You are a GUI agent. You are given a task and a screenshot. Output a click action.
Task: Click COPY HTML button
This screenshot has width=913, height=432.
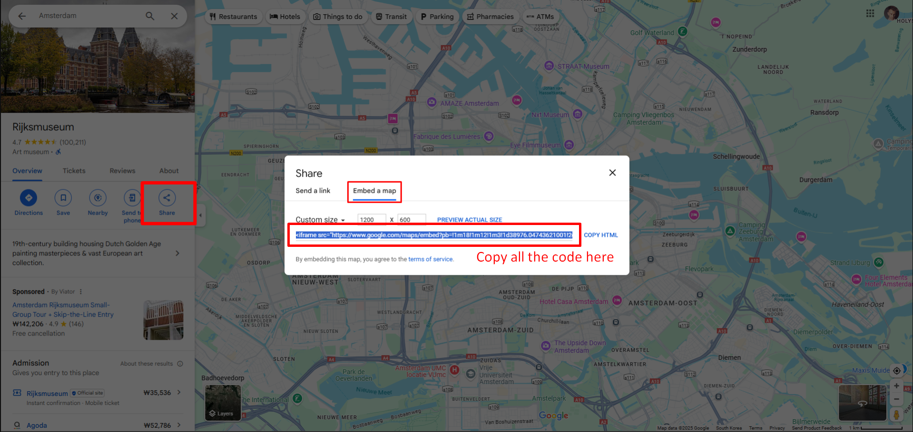pyautogui.click(x=601, y=235)
